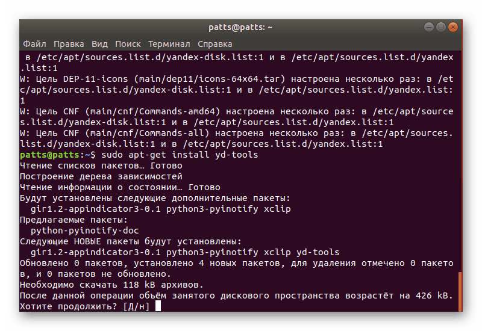Click the 'Построение дерева зависимостей' line
Screen dimensions: 482x331
[101, 176]
